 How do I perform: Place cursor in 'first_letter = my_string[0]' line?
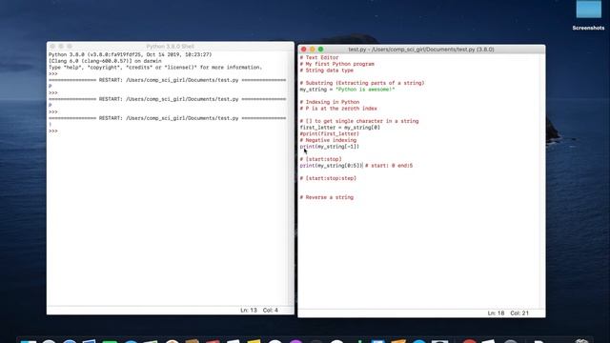point(339,127)
